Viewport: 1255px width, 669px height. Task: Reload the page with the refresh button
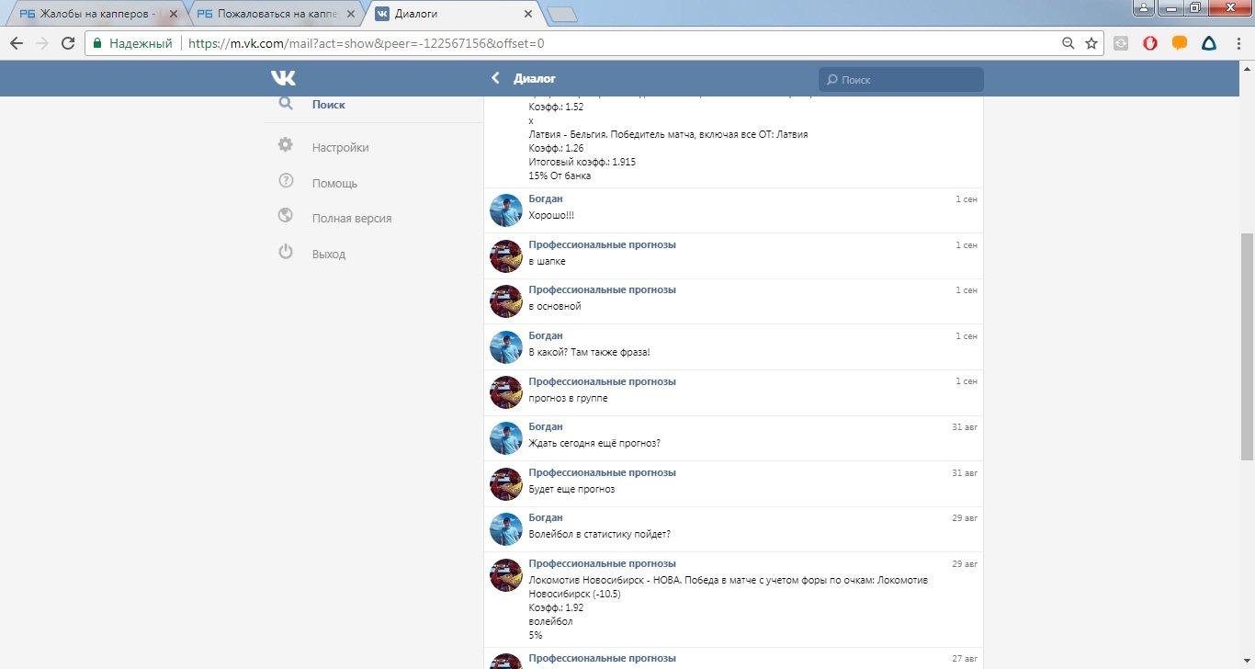(68, 43)
